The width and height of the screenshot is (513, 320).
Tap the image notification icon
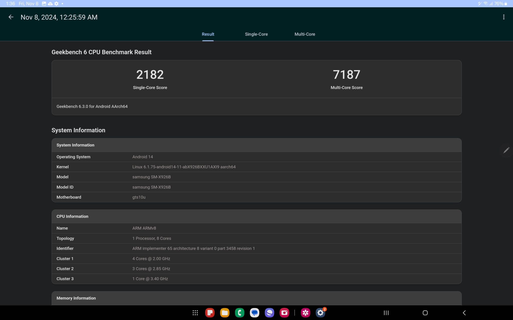(44, 4)
